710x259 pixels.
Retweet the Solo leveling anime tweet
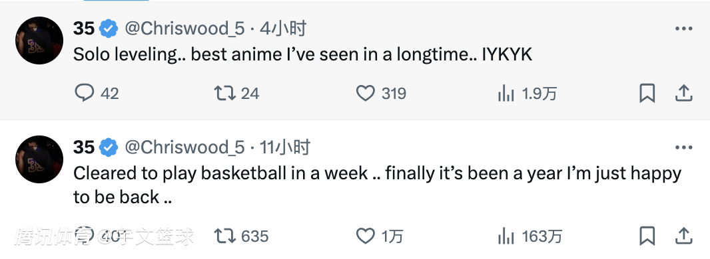point(224,94)
